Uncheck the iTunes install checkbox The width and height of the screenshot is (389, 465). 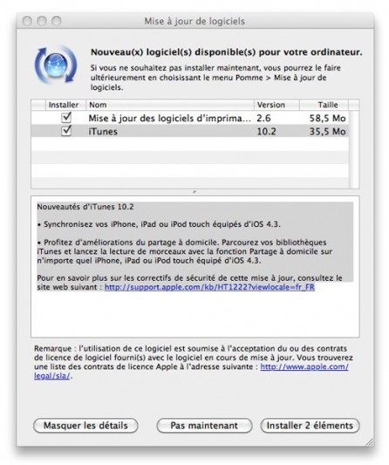click(x=66, y=131)
